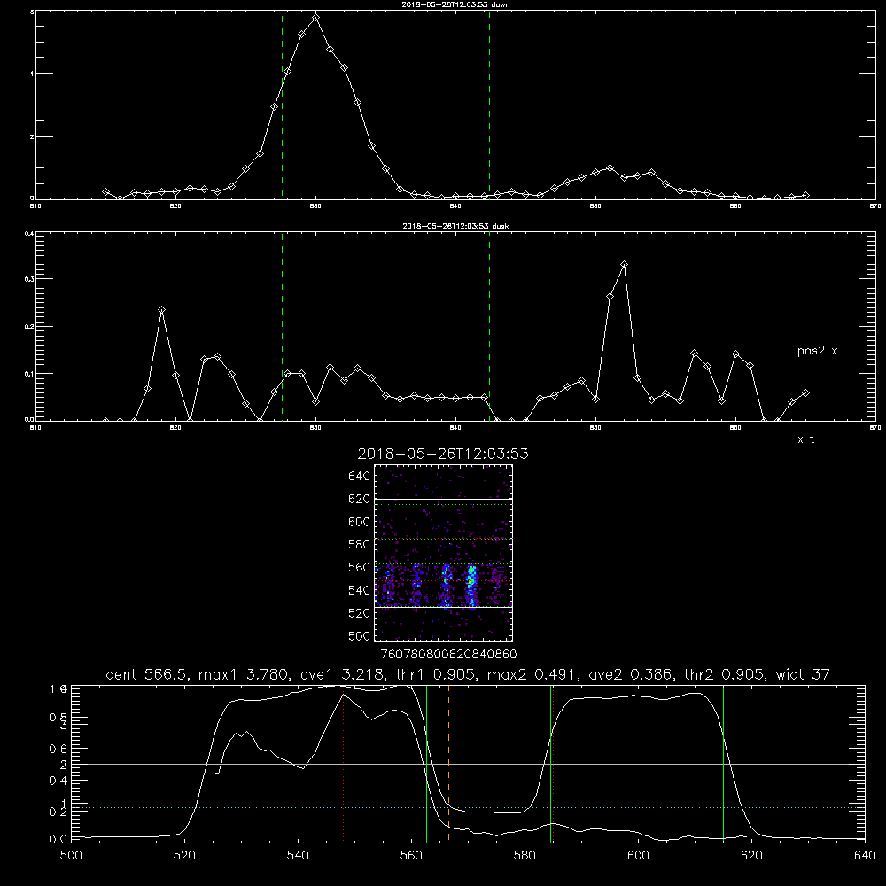Screen dimensions: 886x886
Task: Click the "2018-05-26T12:03:53 dusk" plot title
Action: 455,226
